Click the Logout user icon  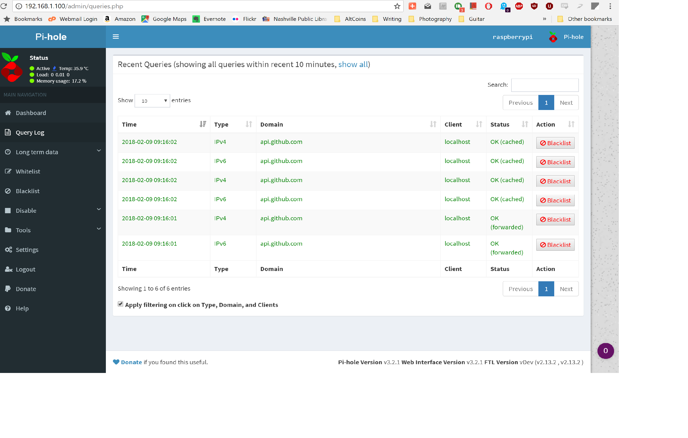9,269
